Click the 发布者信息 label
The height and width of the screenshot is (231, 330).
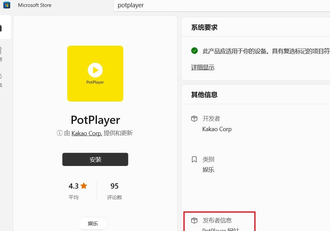(x=217, y=220)
